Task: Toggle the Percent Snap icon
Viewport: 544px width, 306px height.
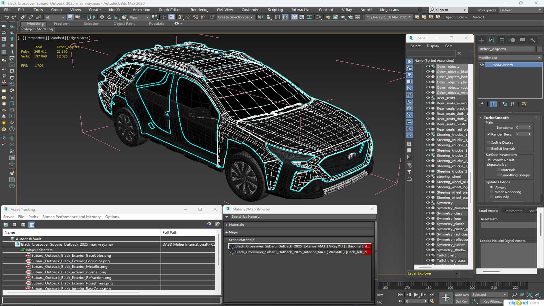Action: [x=195, y=17]
